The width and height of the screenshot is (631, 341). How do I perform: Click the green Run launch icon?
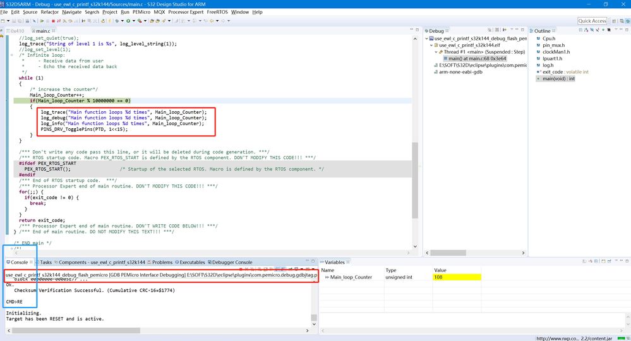coord(128,21)
